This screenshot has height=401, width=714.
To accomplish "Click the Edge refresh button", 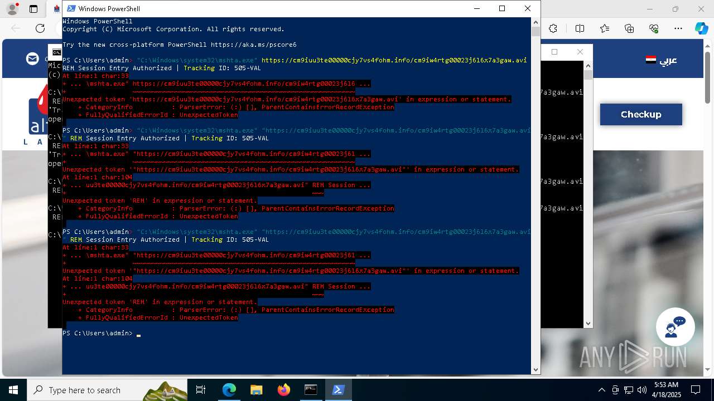I will (40, 28).
